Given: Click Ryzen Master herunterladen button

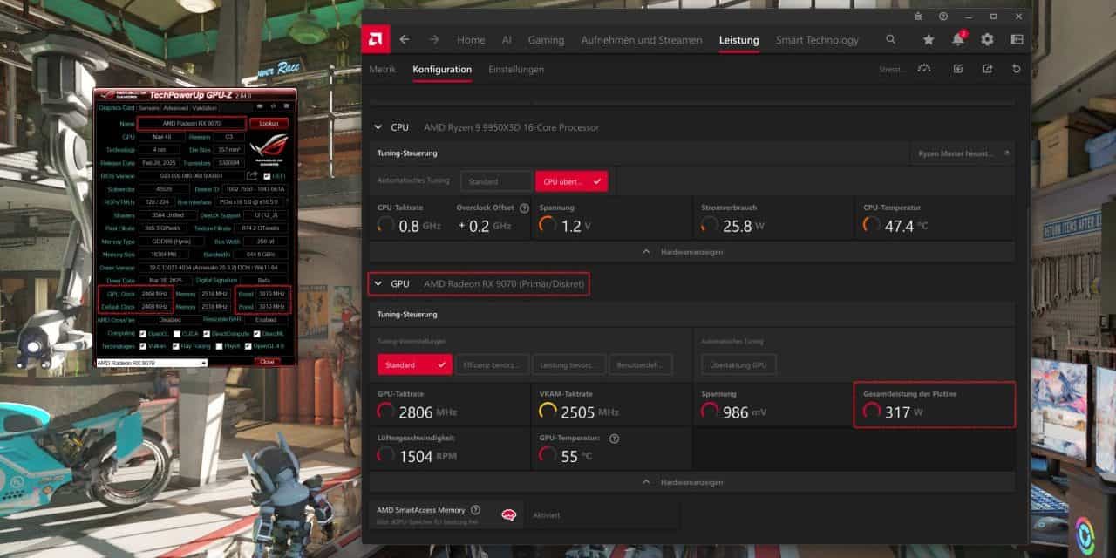Looking at the screenshot, I should (962, 153).
